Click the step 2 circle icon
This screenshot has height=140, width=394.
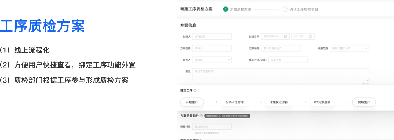[x=285, y=9]
